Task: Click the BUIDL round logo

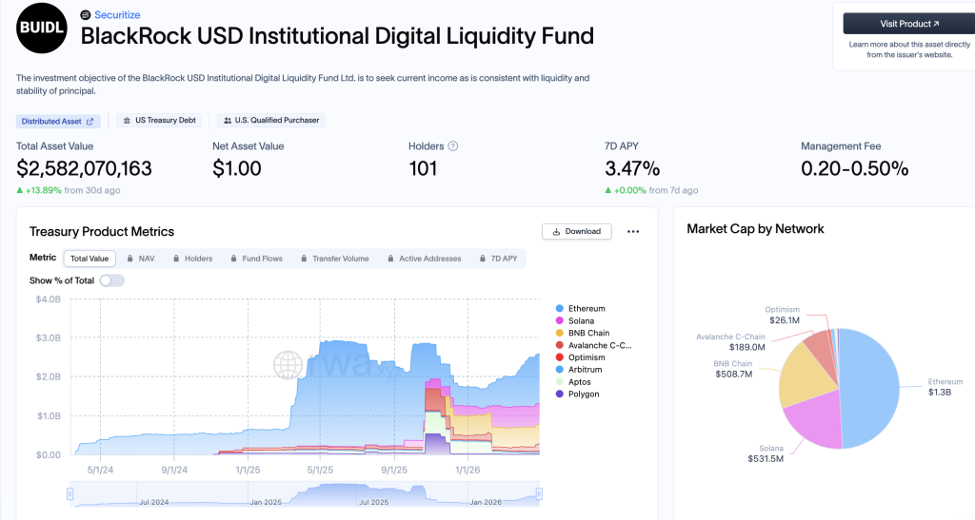Action: (x=42, y=28)
